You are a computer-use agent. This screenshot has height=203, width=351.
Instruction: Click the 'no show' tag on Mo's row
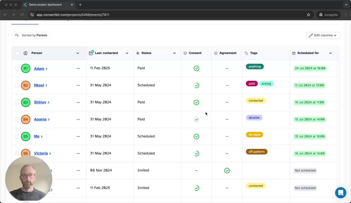(x=255, y=135)
